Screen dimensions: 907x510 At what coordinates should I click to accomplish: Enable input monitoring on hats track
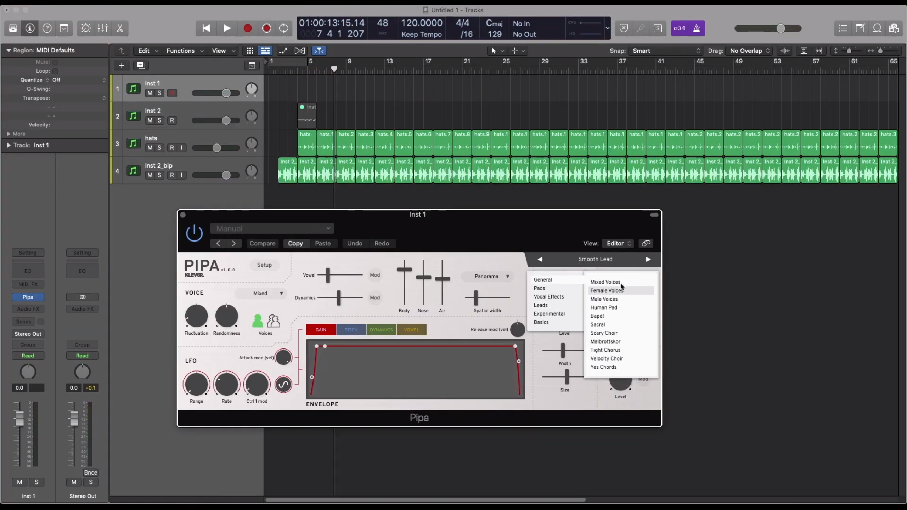(x=181, y=148)
